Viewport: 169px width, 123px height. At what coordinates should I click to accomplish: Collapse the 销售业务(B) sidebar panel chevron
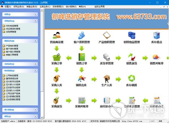pos(35,41)
